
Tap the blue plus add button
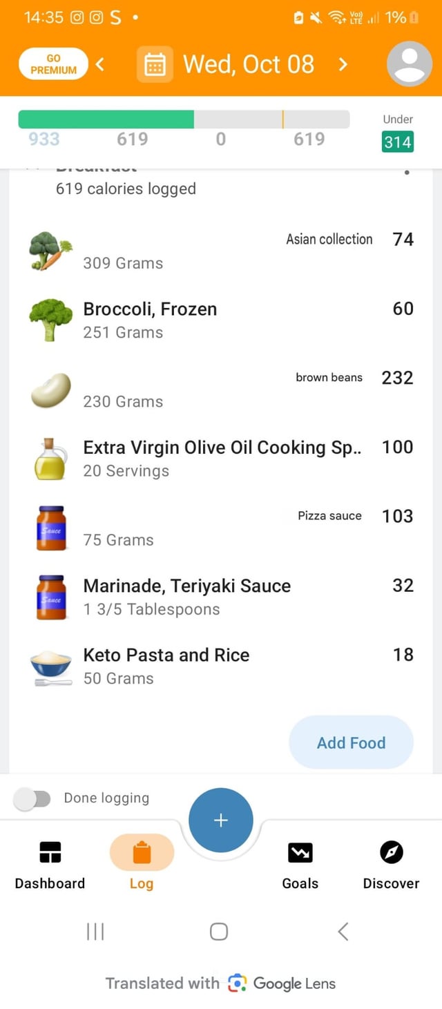(220, 820)
